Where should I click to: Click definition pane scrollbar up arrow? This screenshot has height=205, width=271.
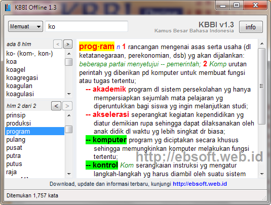[x=262, y=44]
